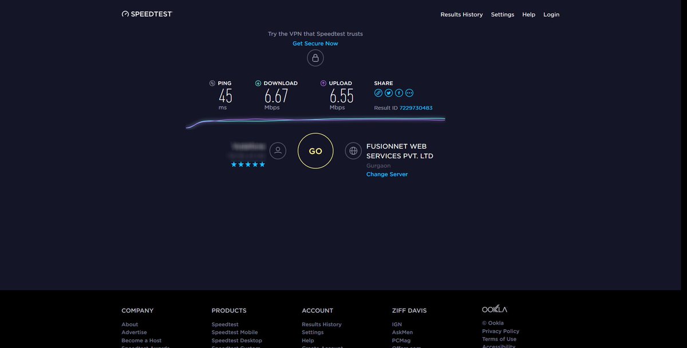
Task: Click the Speedtest logo
Action: [147, 13]
